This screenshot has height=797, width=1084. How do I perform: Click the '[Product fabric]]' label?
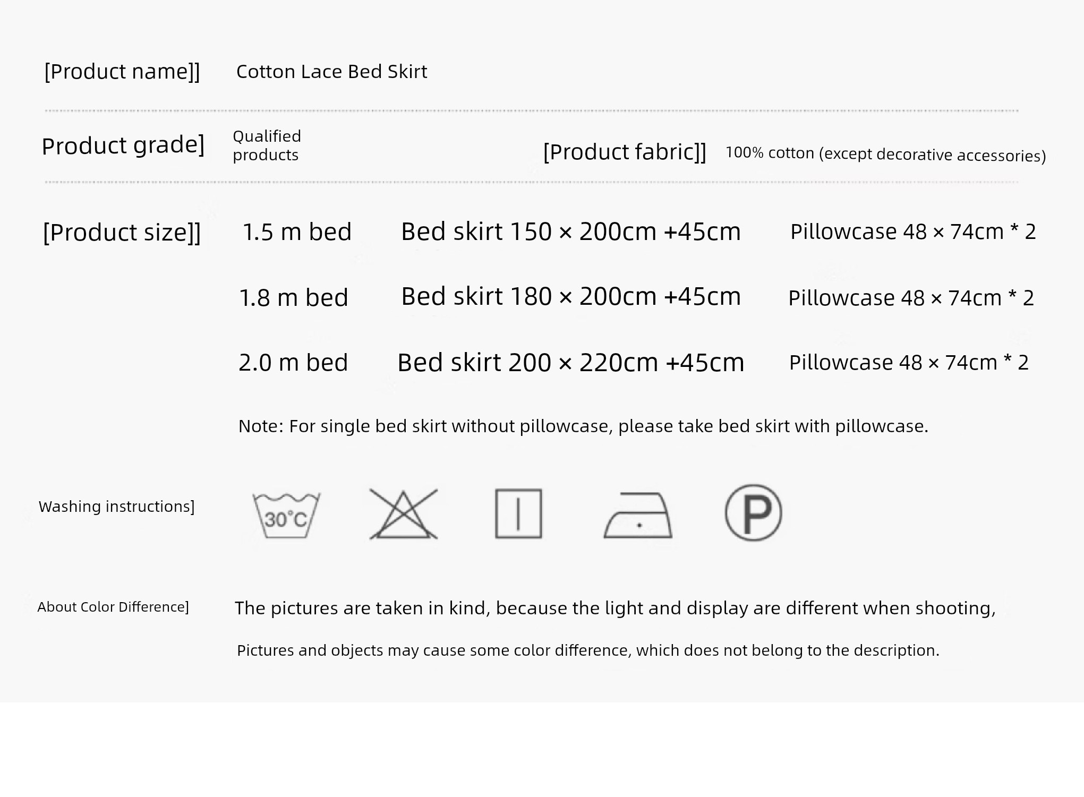(x=625, y=152)
